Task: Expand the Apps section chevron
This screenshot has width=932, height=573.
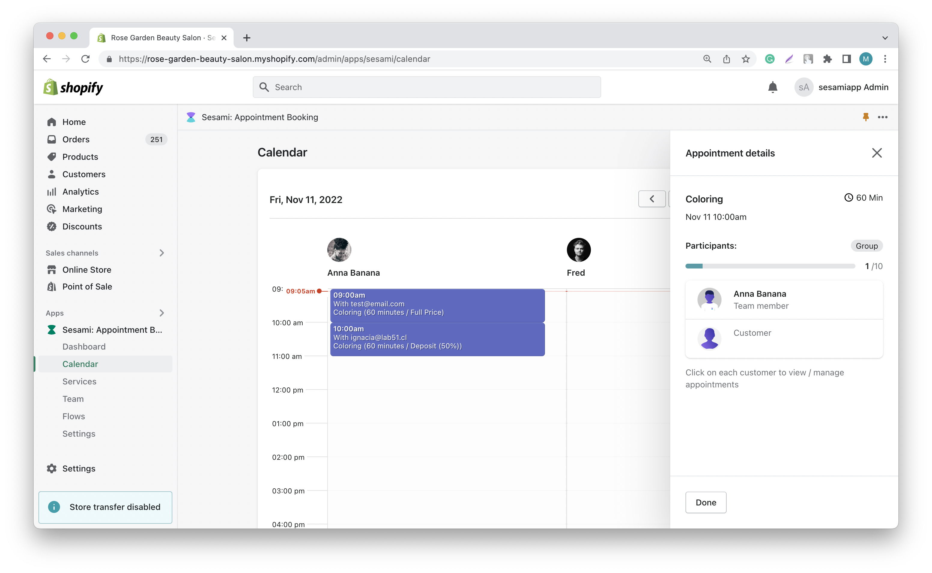Action: [162, 313]
